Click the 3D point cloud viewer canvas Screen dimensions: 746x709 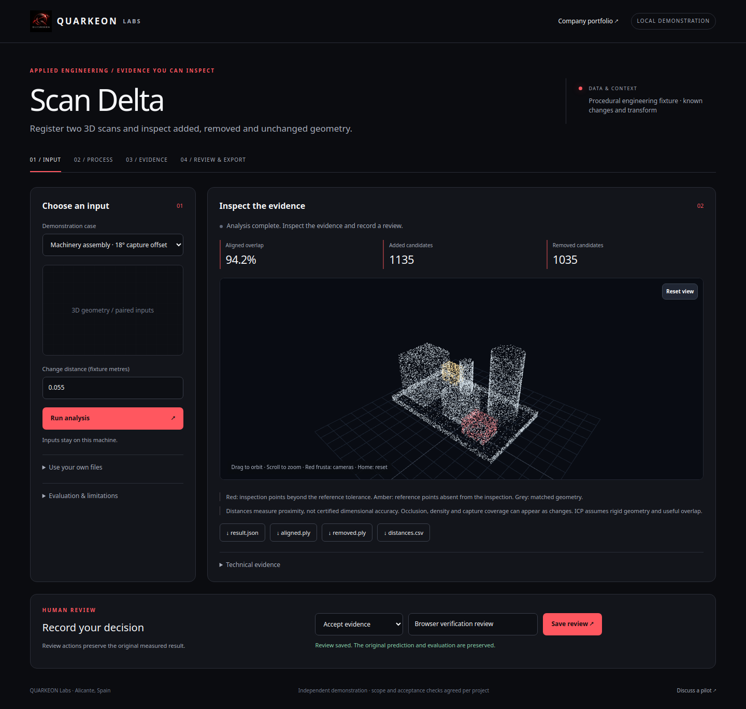click(x=461, y=379)
